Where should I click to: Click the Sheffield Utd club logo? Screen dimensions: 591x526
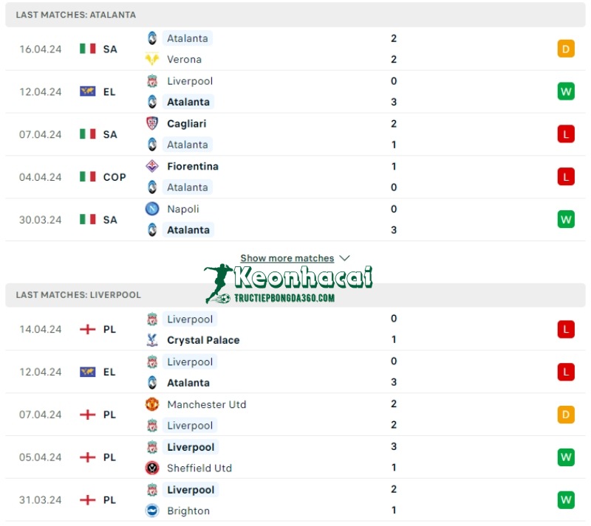(153, 468)
